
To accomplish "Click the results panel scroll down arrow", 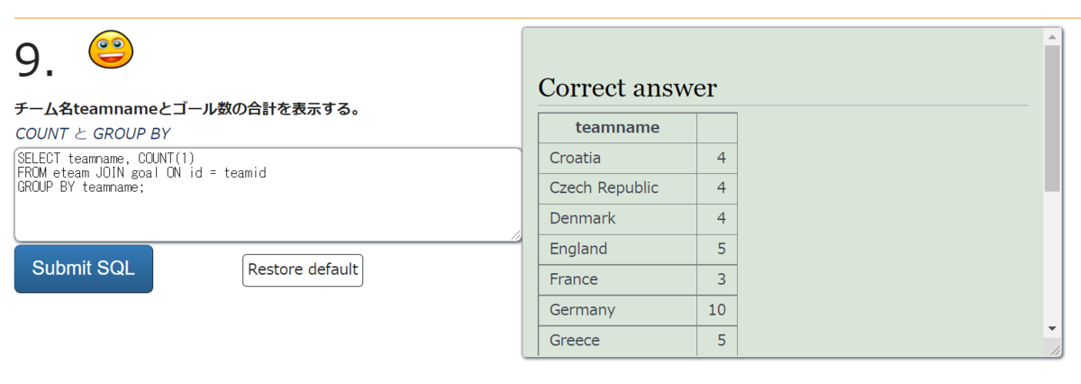I will tap(1051, 328).
